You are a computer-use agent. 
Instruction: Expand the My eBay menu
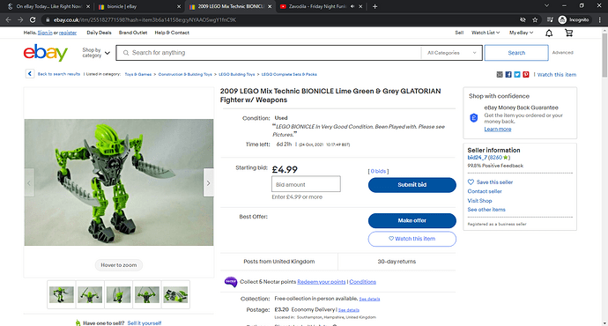[521, 33]
